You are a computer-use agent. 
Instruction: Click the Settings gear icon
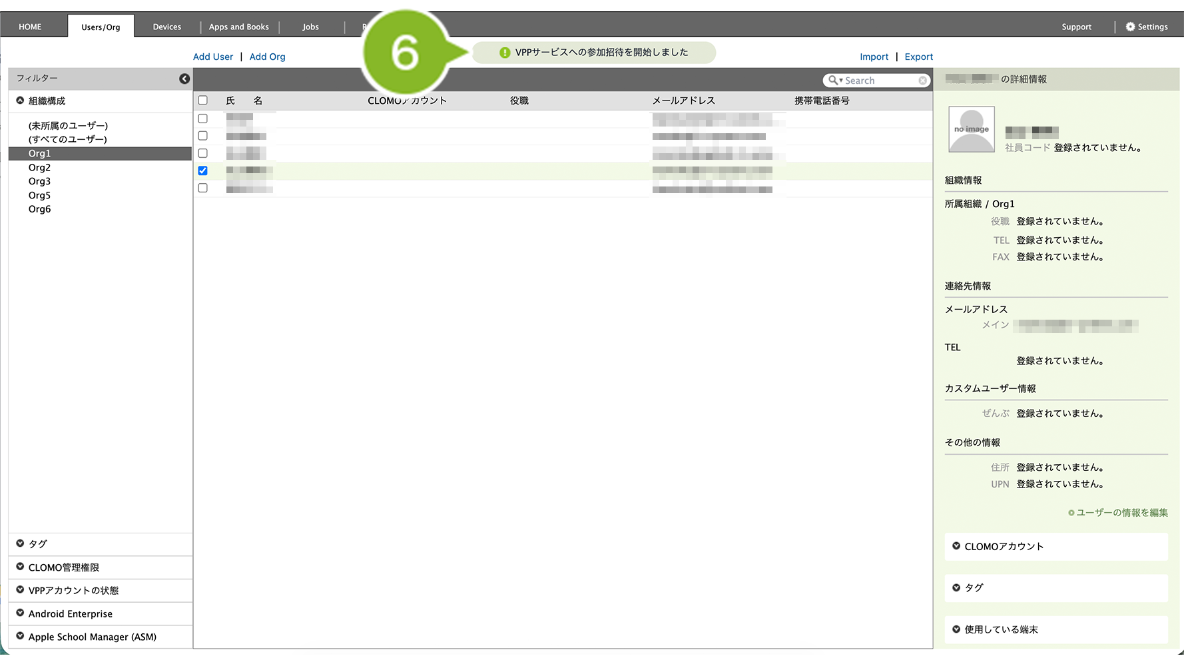point(1130,27)
